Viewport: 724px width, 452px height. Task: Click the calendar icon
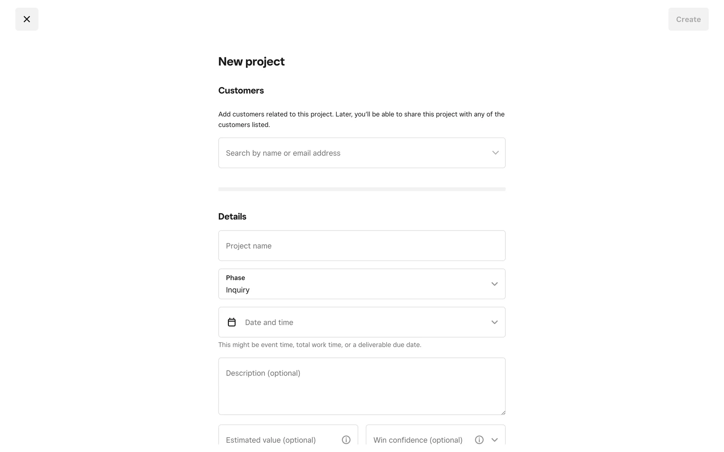pos(232,322)
